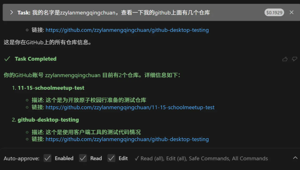Screen dimensions: 300x170
Task: Click the text 这是你在GitHub上的所有仓库信息
Action: 48,42
